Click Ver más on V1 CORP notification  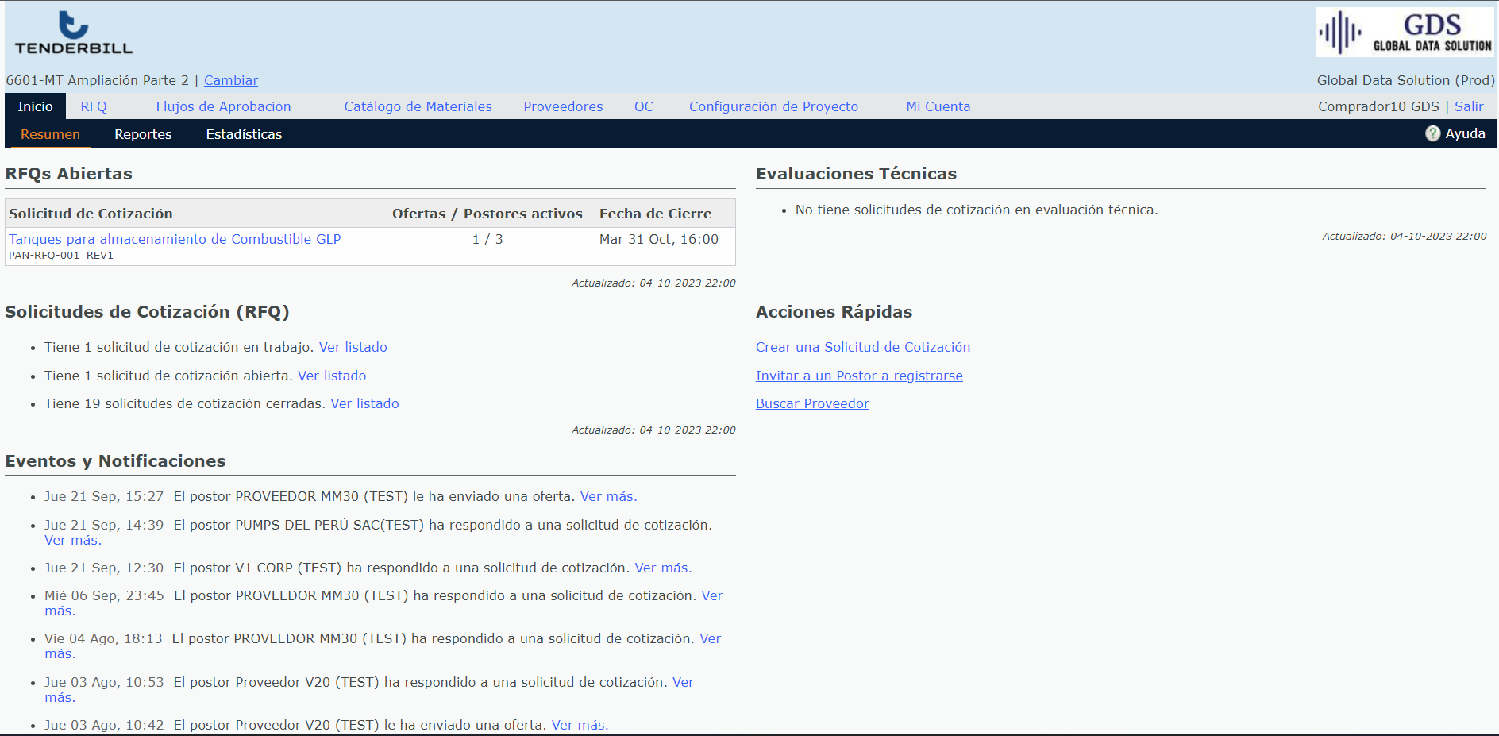pyautogui.click(x=663, y=568)
